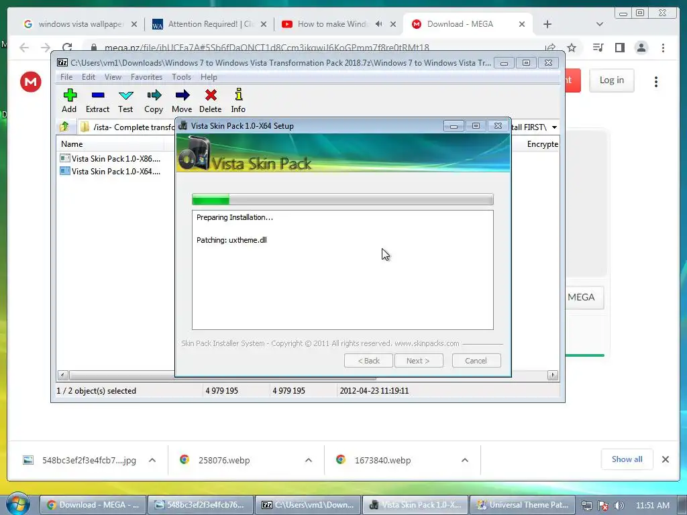
Task: Open the 7-Zip Help menu
Action: (209, 77)
